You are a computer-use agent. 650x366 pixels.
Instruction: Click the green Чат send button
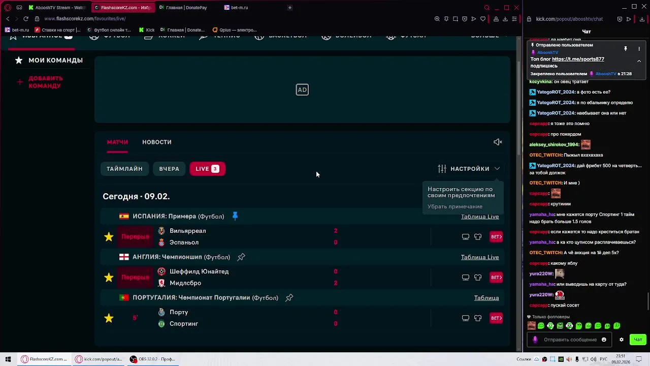pyautogui.click(x=638, y=340)
